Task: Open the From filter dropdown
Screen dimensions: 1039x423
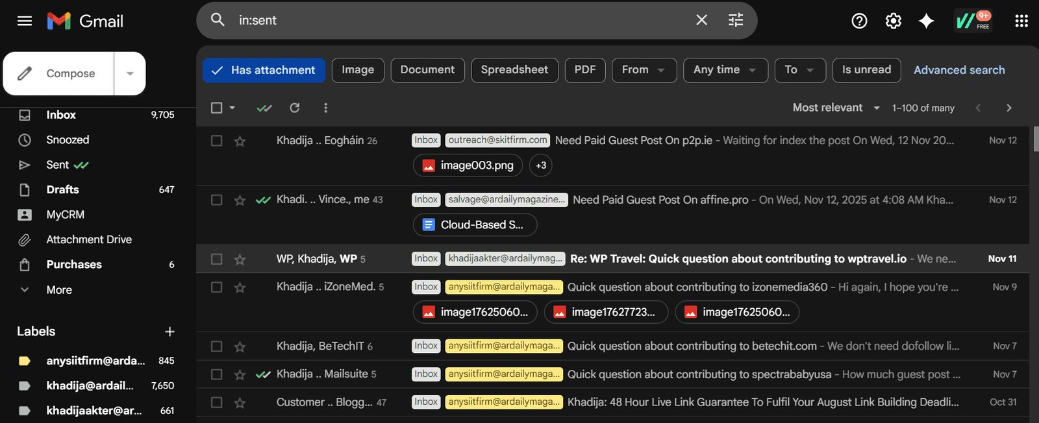Action: [644, 70]
